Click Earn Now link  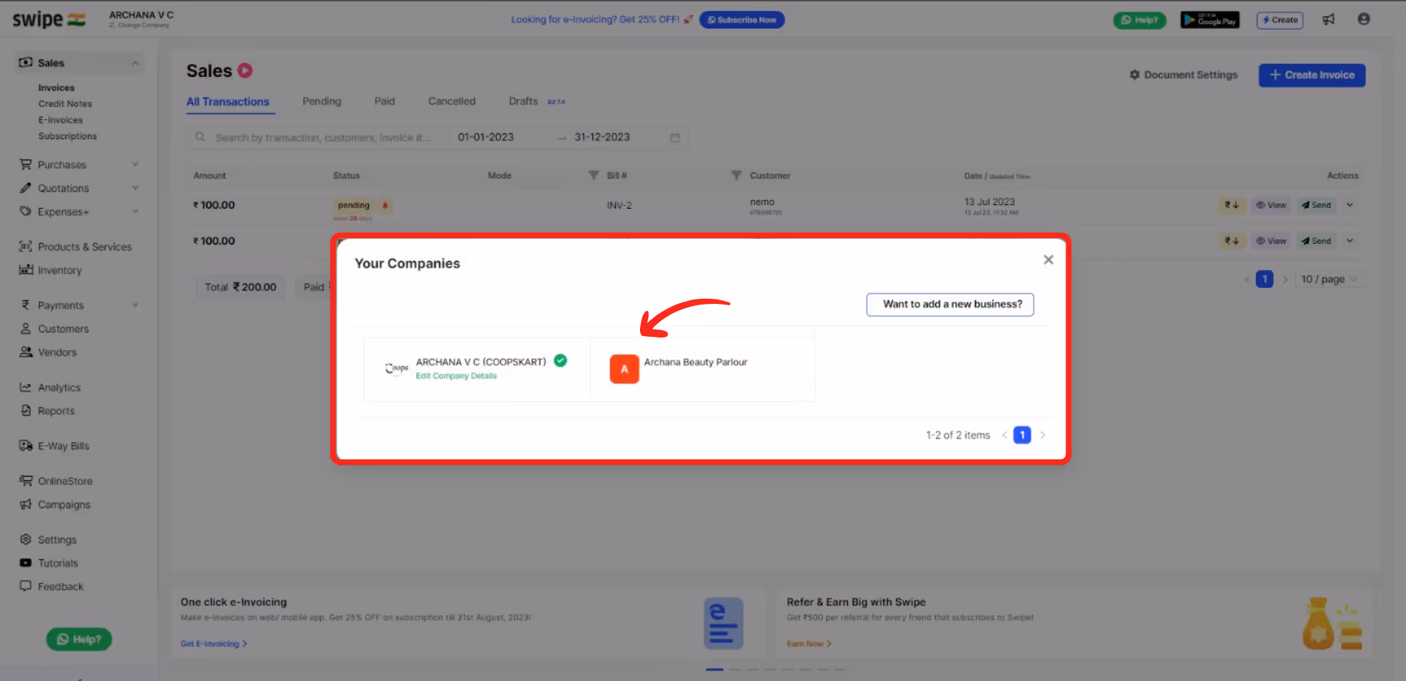tap(808, 644)
